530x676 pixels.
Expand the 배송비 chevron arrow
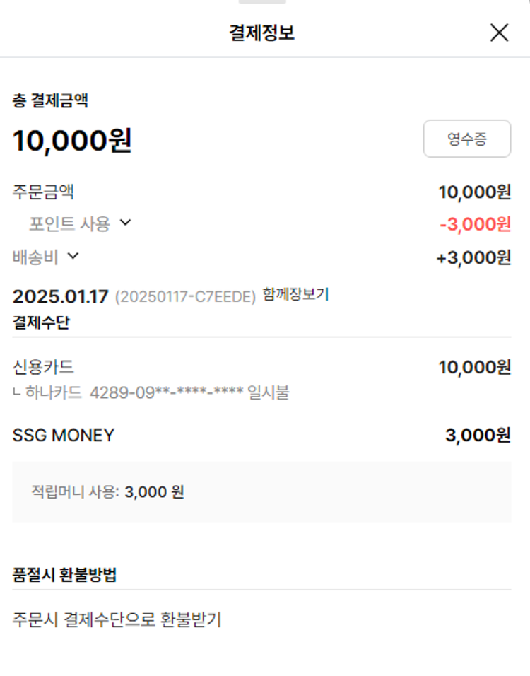point(73,256)
